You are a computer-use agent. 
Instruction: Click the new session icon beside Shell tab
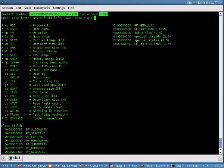3,158
